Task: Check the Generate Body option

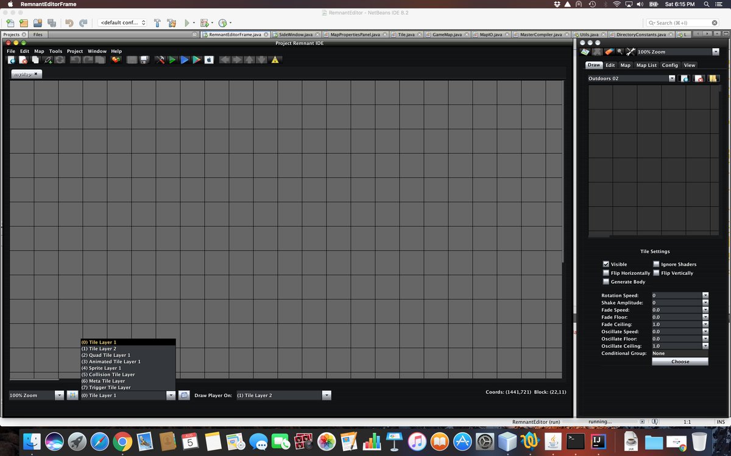Action: pyautogui.click(x=607, y=282)
